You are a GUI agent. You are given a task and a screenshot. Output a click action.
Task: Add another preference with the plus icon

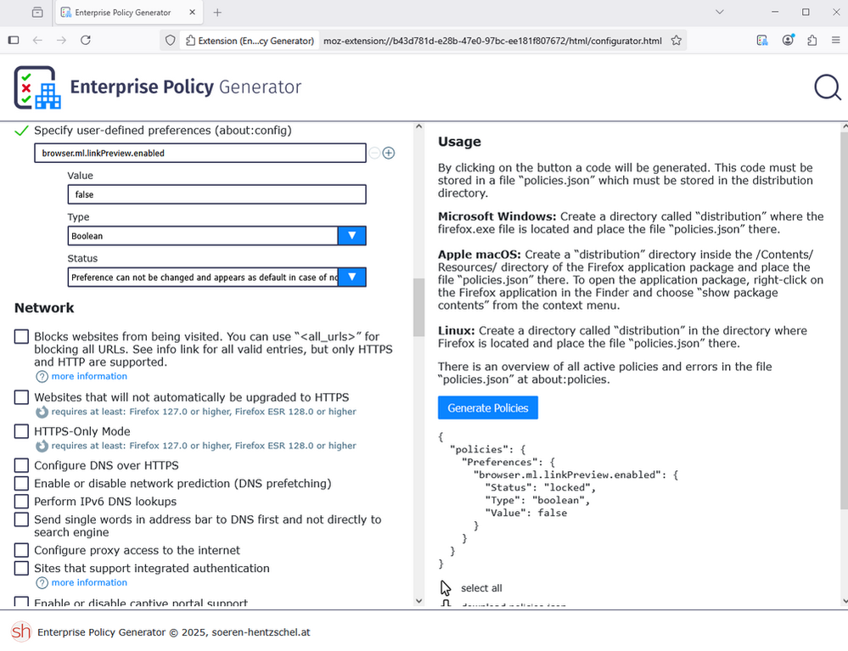[x=389, y=153]
